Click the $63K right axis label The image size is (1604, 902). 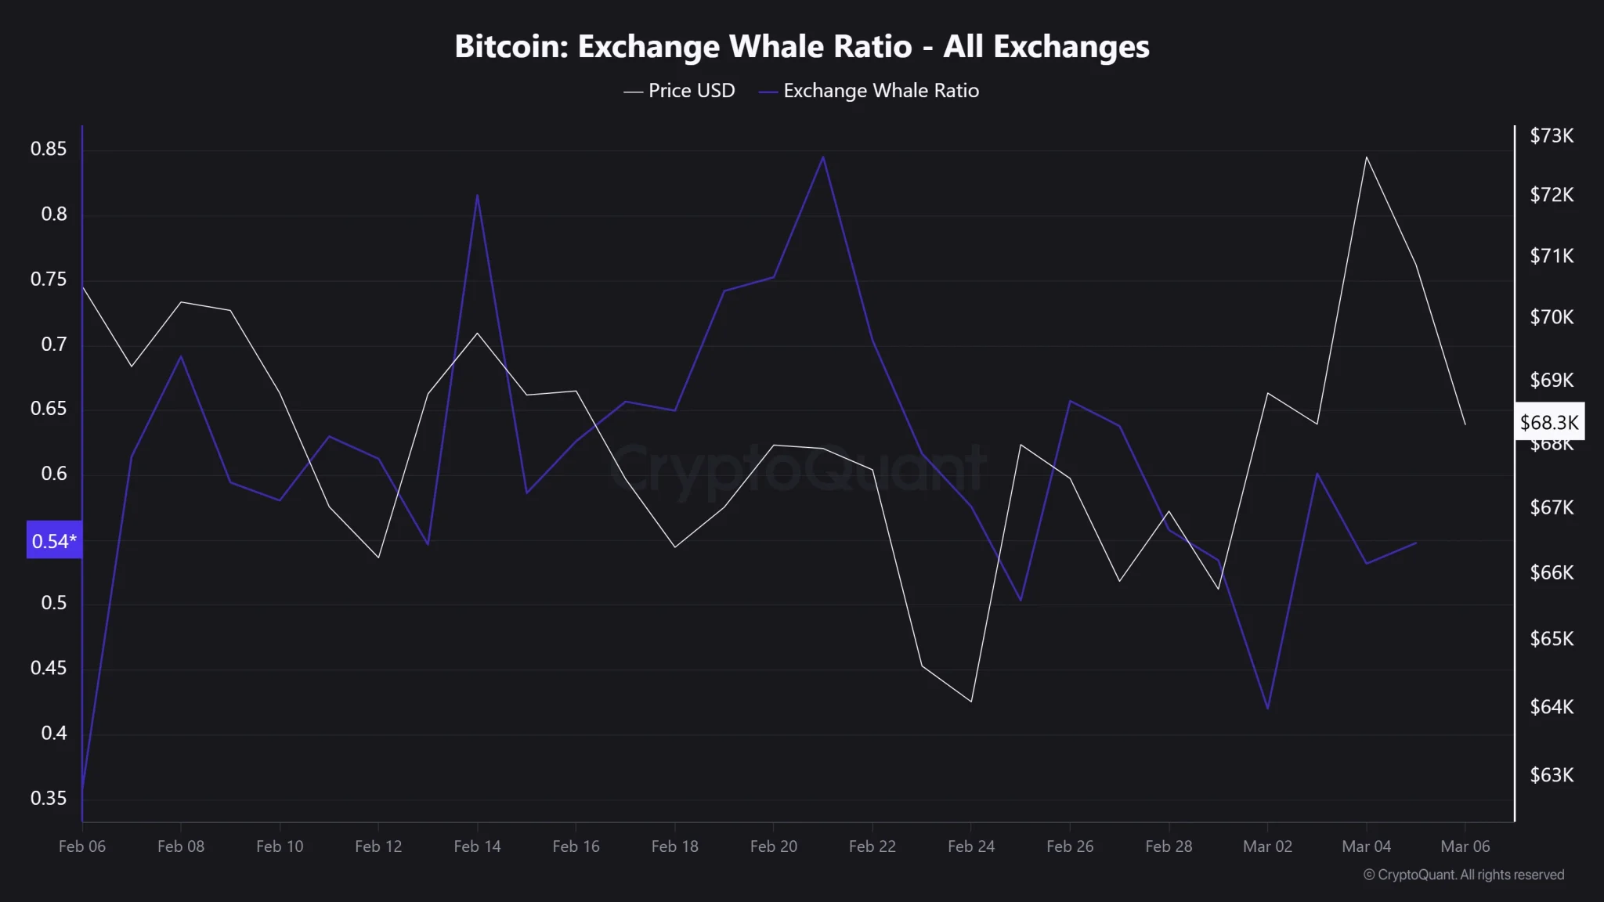[1552, 775]
